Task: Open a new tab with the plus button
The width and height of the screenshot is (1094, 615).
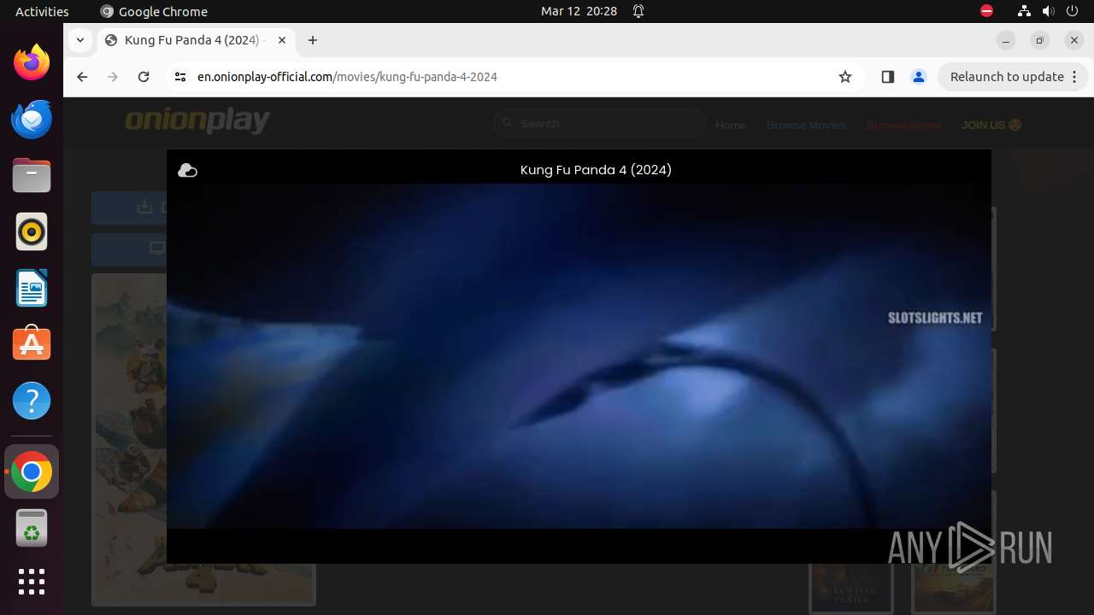Action: click(313, 40)
